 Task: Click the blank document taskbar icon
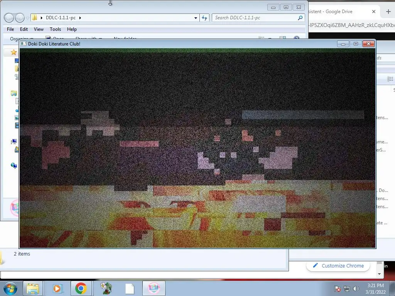click(x=130, y=288)
